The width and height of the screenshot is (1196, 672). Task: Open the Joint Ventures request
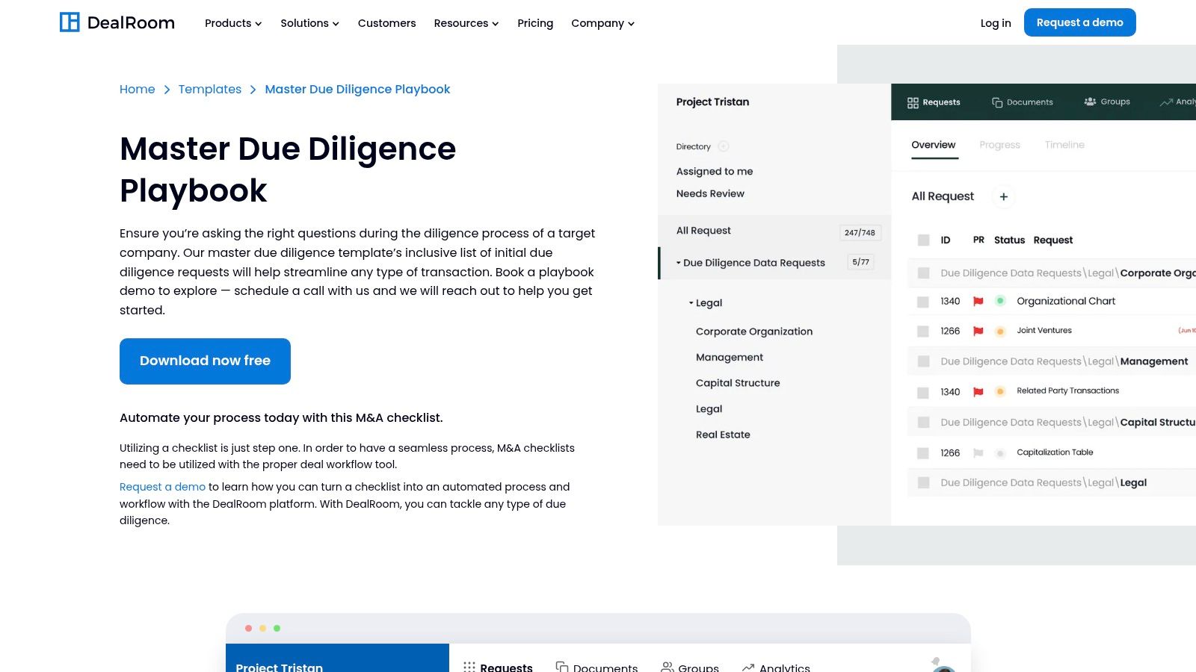(x=1044, y=330)
